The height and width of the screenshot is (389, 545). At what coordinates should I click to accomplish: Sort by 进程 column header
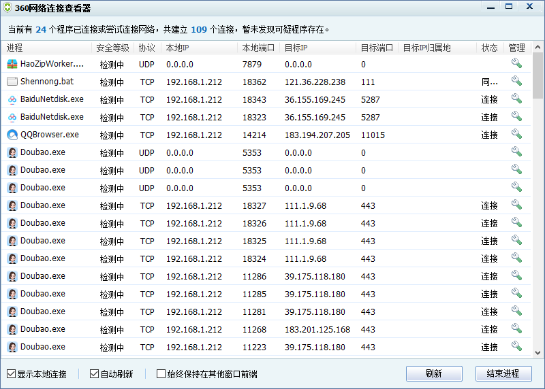(46, 48)
